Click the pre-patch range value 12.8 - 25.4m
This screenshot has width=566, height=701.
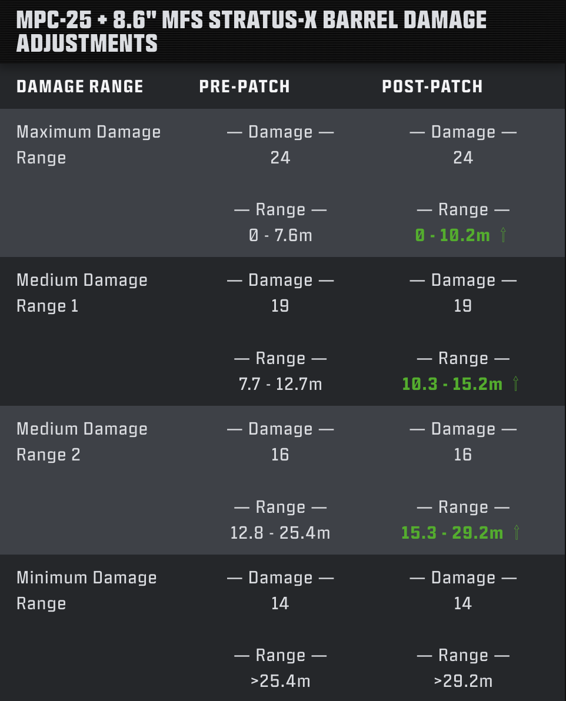point(280,533)
